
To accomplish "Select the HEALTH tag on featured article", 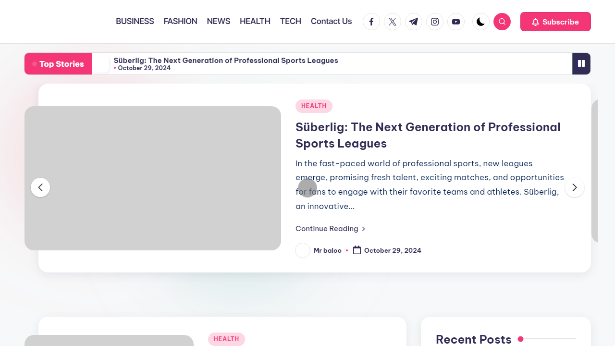I will click(314, 106).
